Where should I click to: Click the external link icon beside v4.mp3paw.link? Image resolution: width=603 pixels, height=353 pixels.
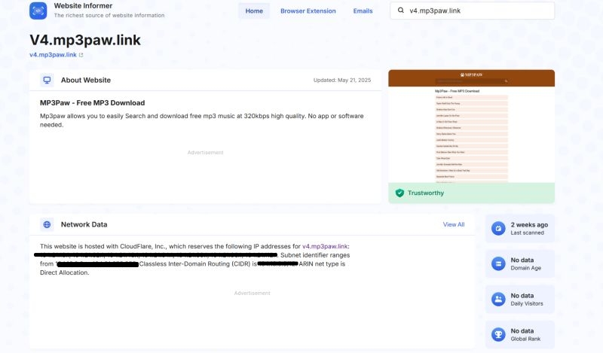pos(81,55)
